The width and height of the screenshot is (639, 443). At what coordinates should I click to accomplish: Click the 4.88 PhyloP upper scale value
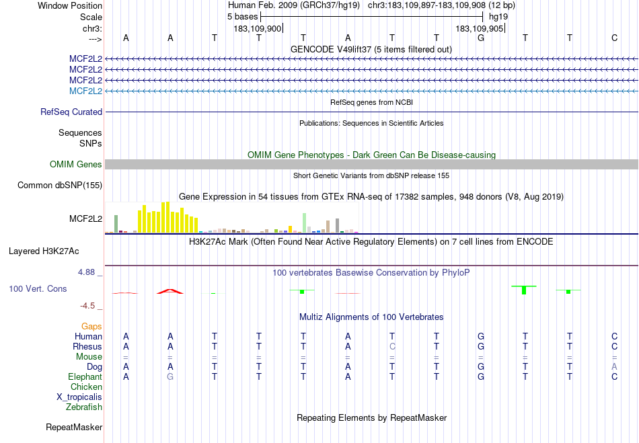(86, 272)
